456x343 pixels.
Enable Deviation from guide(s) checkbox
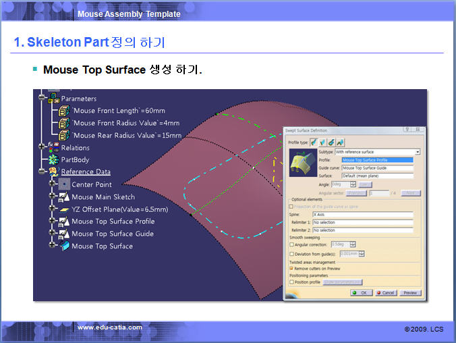[x=291, y=254]
